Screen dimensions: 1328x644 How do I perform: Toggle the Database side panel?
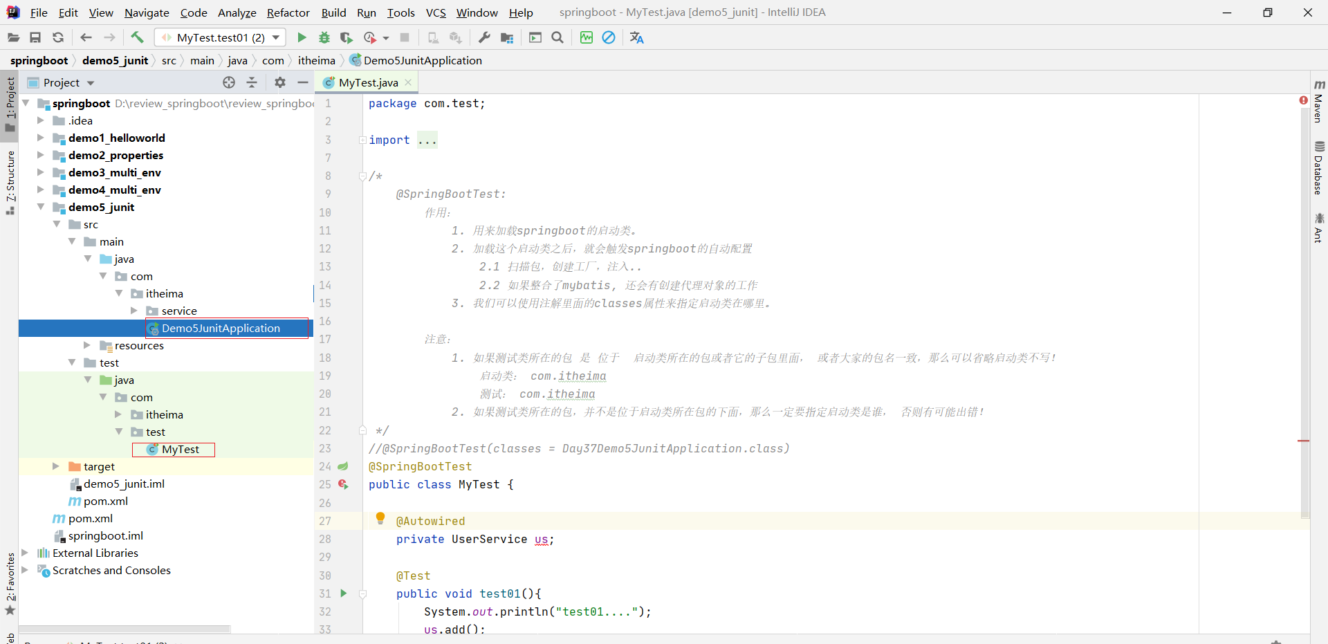click(1318, 168)
